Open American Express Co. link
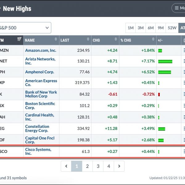 [41, 83]
